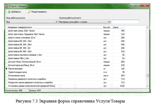Select row Шпатлевка ЕК 500 25кг
Screen dimensions: 155x106
[x=65, y=51]
